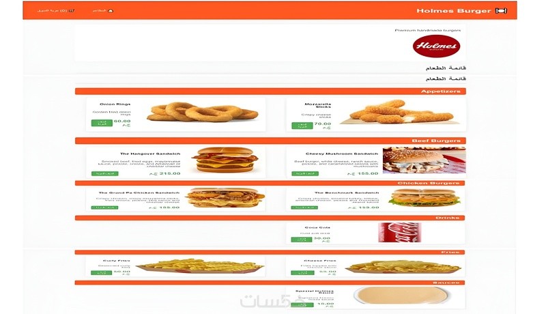Viewport: 546px width, 314px height.
Task: Click the round red Holmes logo
Action: 436,46
